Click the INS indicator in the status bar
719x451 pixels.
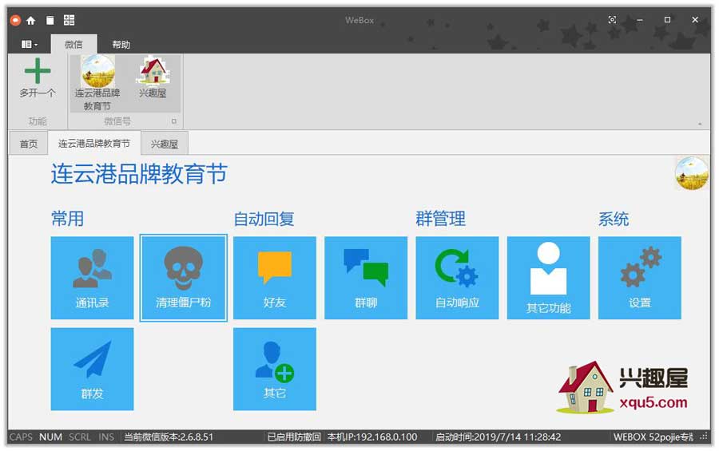pos(106,437)
